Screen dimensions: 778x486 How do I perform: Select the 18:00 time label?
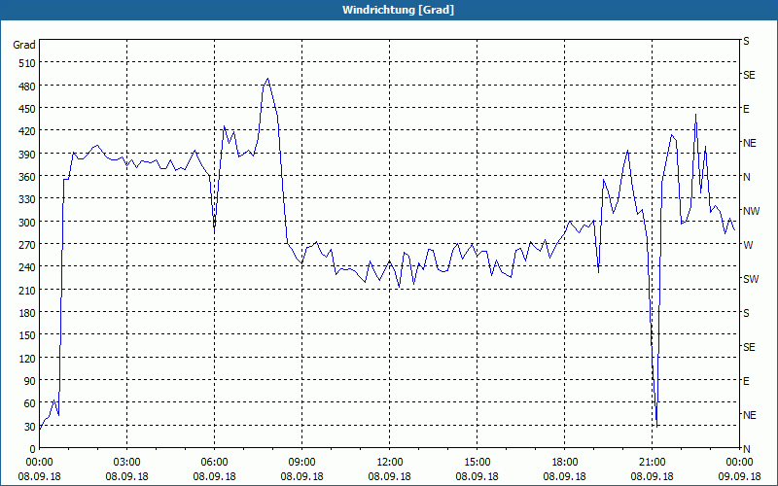click(565, 463)
